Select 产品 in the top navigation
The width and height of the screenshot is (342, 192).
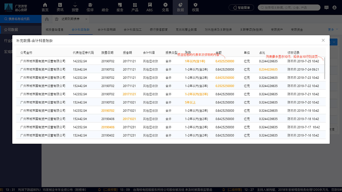tap(135, 7)
